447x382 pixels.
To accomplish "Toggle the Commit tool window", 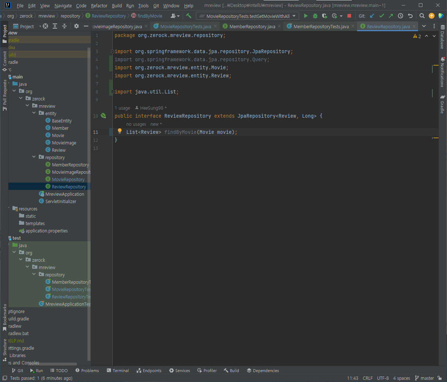I will pos(4,61).
